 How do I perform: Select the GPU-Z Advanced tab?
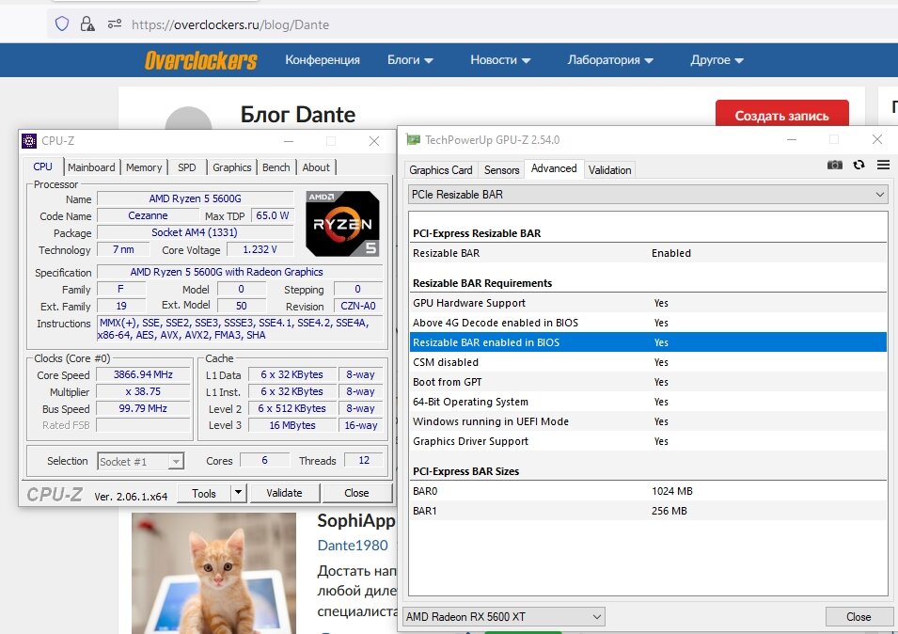coord(554,168)
